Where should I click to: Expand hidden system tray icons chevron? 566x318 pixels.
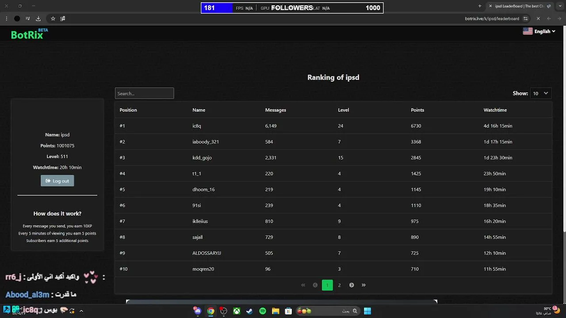tap(81, 311)
